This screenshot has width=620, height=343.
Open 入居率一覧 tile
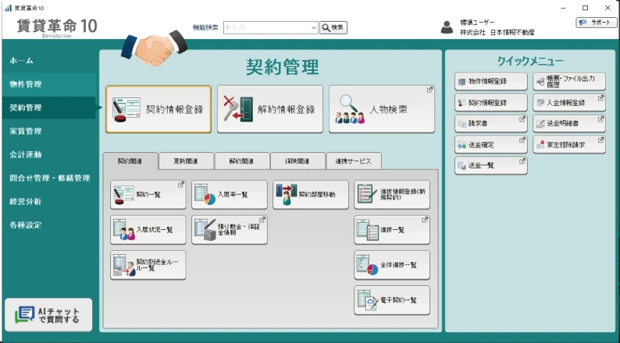tap(230, 195)
